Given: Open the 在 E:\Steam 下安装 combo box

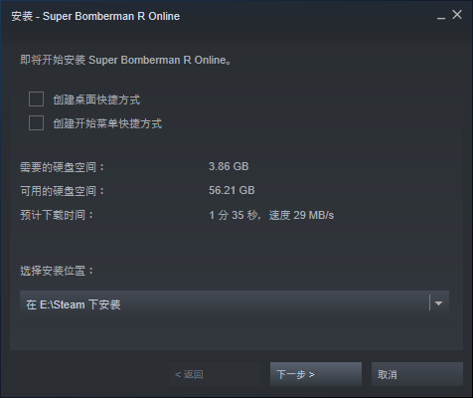Looking at the screenshot, I should point(235,303).
